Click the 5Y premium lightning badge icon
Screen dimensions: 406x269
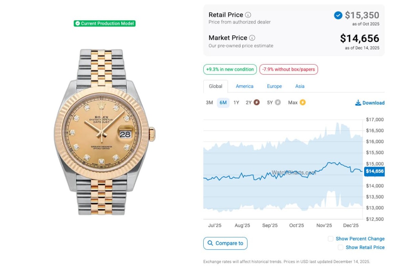tap(278, 102)
